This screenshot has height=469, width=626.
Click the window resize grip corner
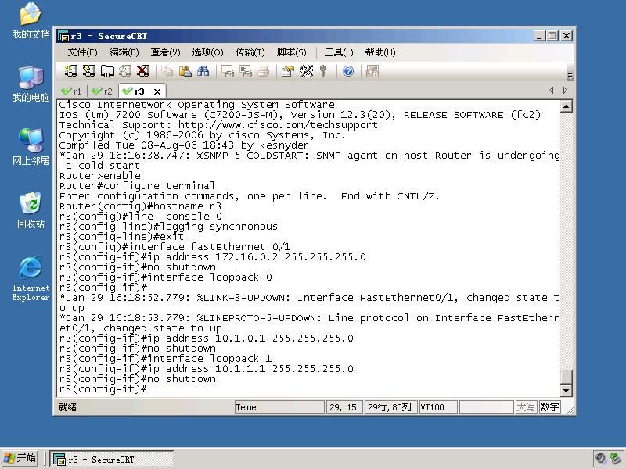point(571,410)
